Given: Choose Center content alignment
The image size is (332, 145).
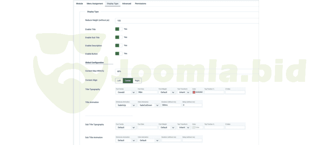Looking at the screenshot, I should [x=128, y=81].
